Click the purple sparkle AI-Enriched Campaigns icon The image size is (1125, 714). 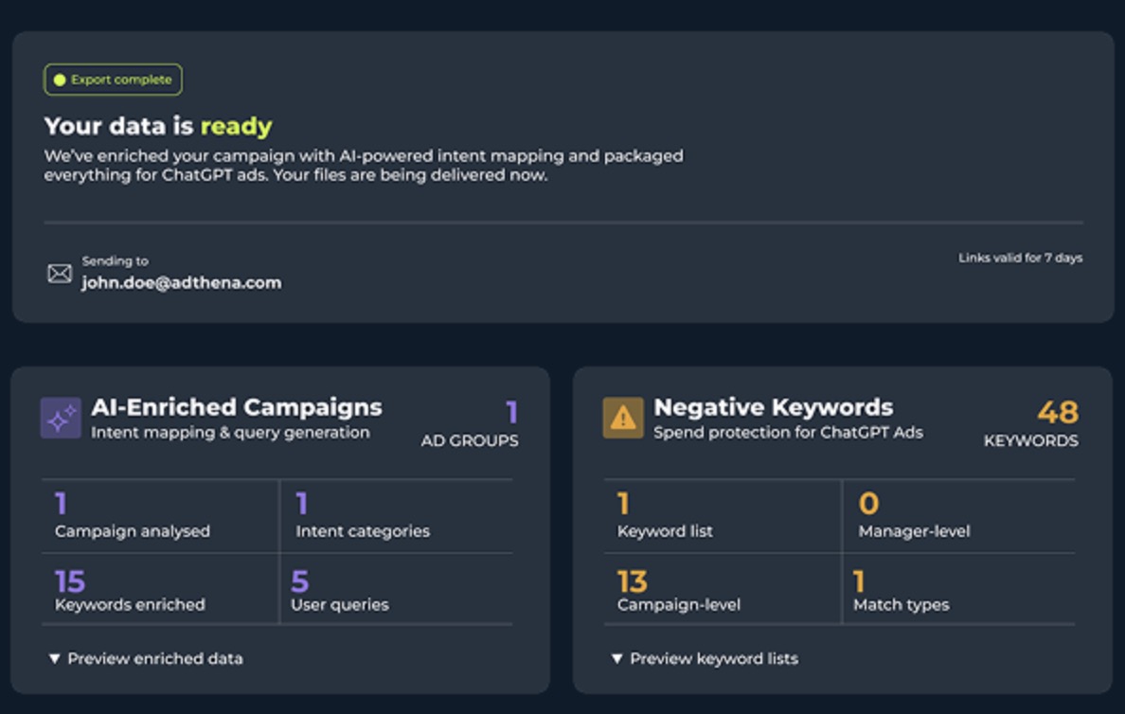click(61, 418)
